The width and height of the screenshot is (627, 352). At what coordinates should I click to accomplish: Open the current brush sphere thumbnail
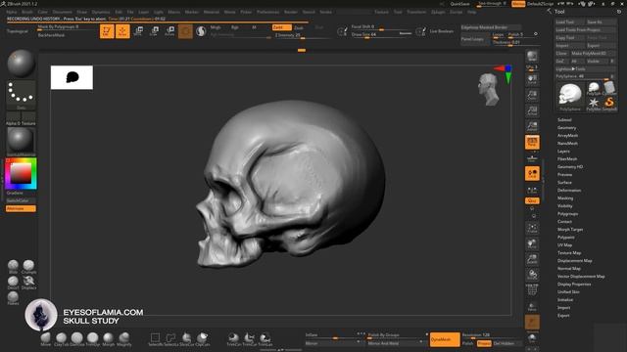[x=21, y=64]
